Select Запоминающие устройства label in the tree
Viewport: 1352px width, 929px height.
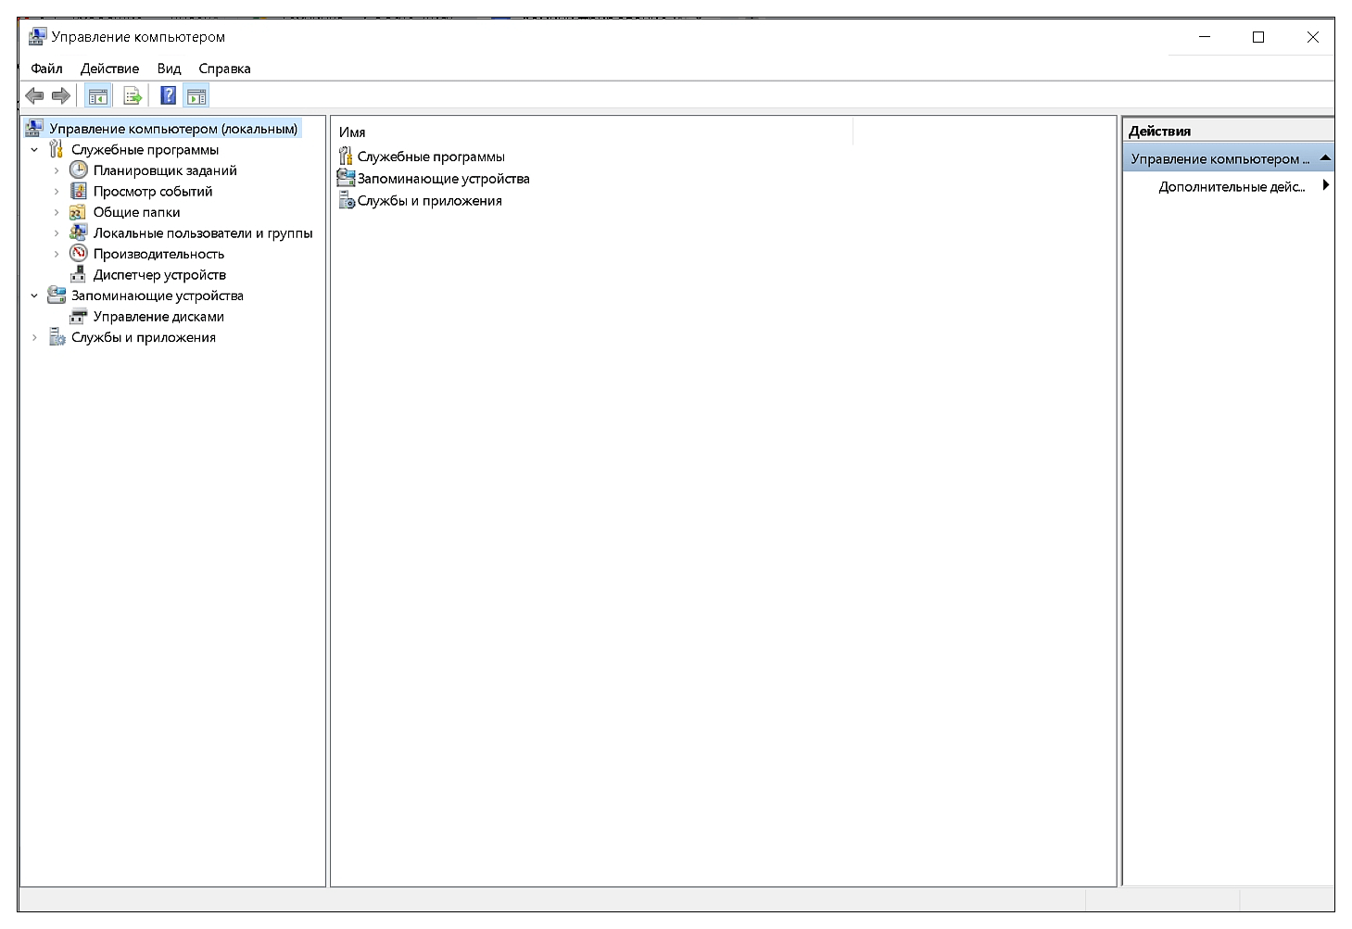tap(158, 295)
